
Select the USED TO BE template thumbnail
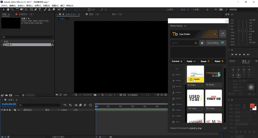(195, 98)
